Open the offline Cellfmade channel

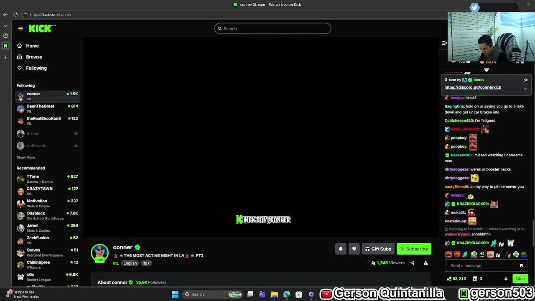click(x=47, y=145)
